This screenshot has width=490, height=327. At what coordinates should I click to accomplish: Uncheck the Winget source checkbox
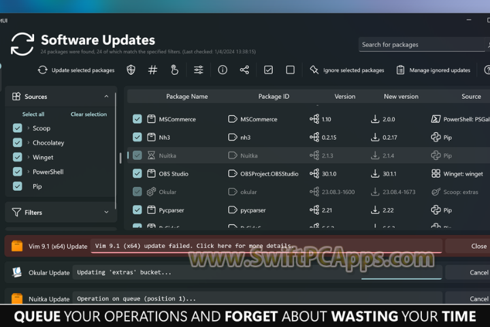pos(18,157)
